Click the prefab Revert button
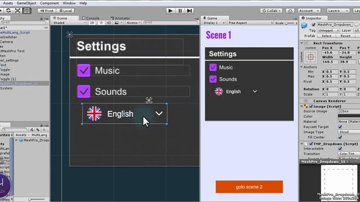 [x=345, y=36]
